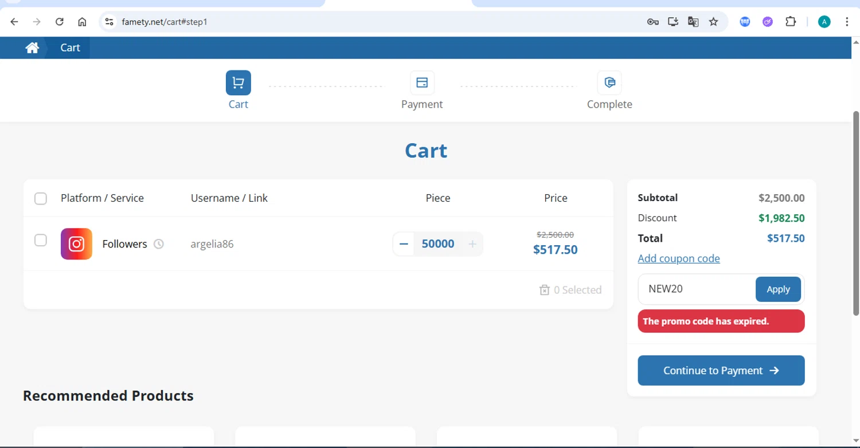The width and height of the screenshot is (860, 448).
Task: Apply the coupon code
Action: (x=778, y=289)
